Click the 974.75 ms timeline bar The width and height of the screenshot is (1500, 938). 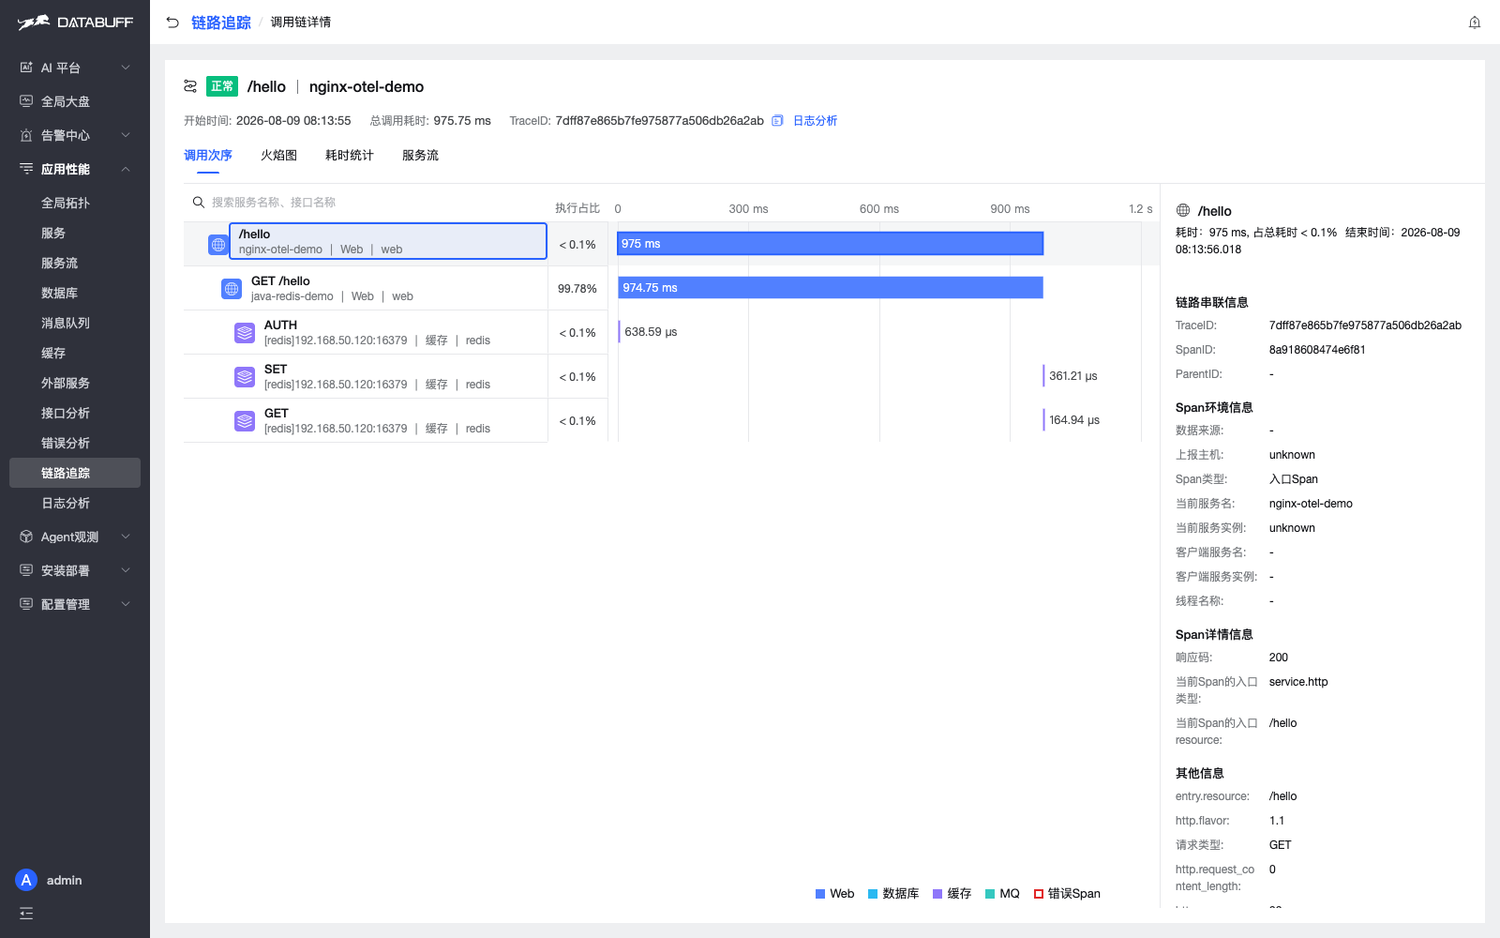coord(830,288)
